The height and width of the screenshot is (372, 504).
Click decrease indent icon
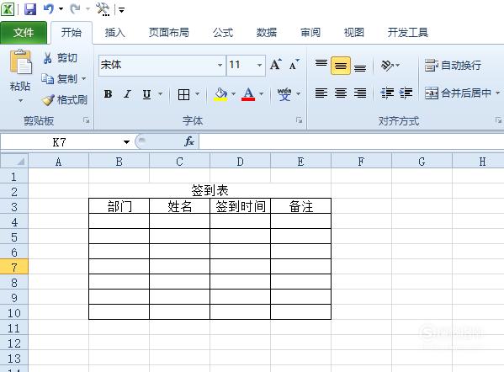[x=387, y=93]
